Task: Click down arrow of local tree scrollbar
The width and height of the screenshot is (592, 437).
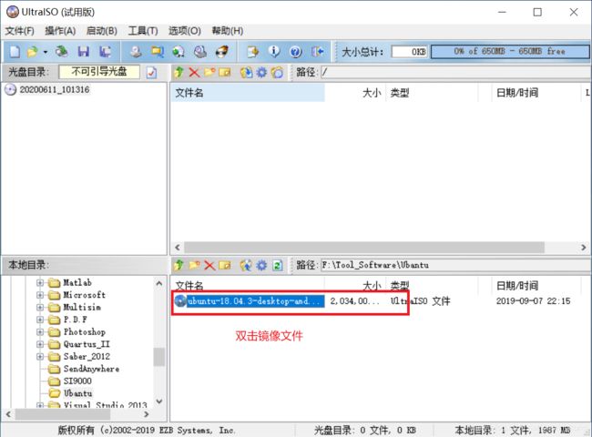Action: pyautogui.click(x=159, y=401)
